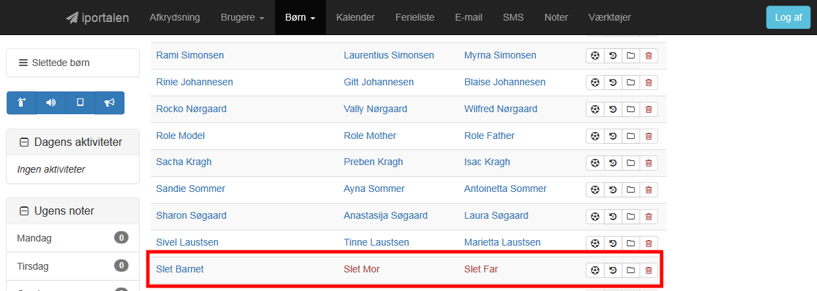Open child link Rinie Johannesen
The width and height of the screenshot is (817, 291).
tap(195, 82)
